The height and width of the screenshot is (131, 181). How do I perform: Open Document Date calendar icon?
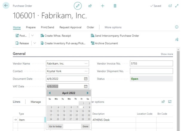click(86, 79)
